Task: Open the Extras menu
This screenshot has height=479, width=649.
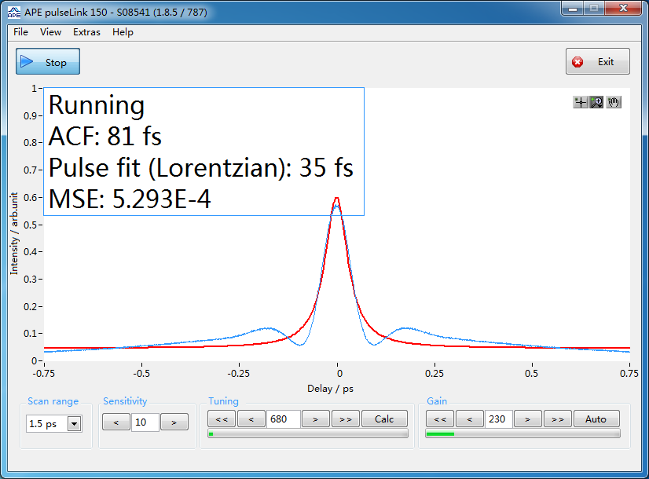Action: 86,32
